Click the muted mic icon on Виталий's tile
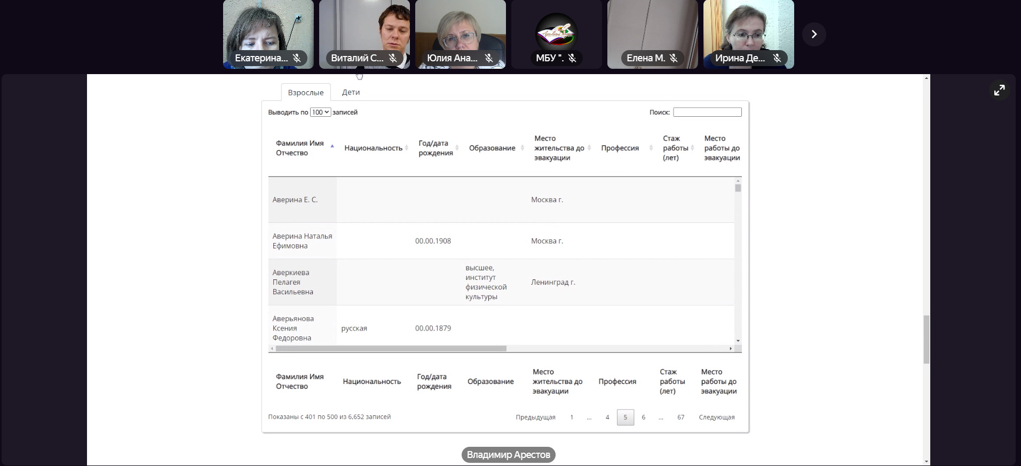1021x466 pixels. [393, 58]
